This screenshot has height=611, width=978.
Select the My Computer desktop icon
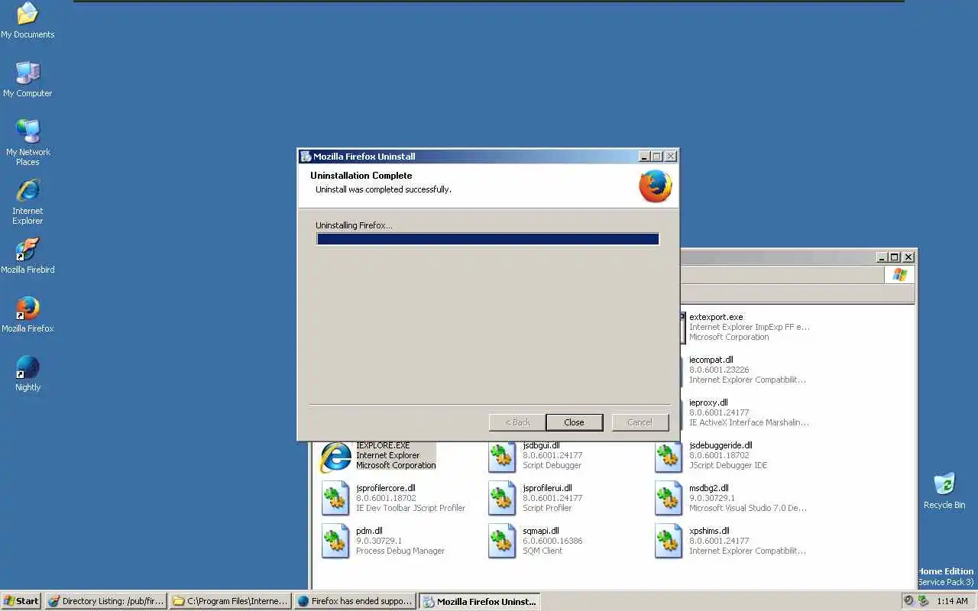click(28, 79)
